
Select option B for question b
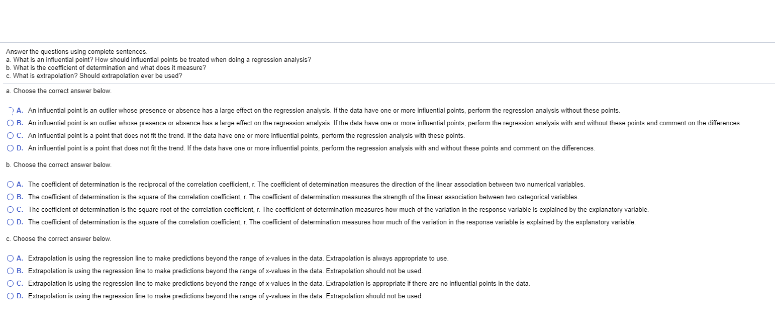point(10,197)
